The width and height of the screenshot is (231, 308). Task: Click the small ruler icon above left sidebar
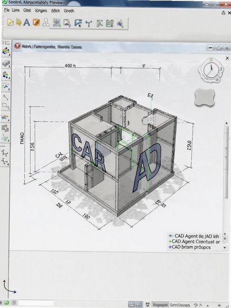click(x=8, y=43)
